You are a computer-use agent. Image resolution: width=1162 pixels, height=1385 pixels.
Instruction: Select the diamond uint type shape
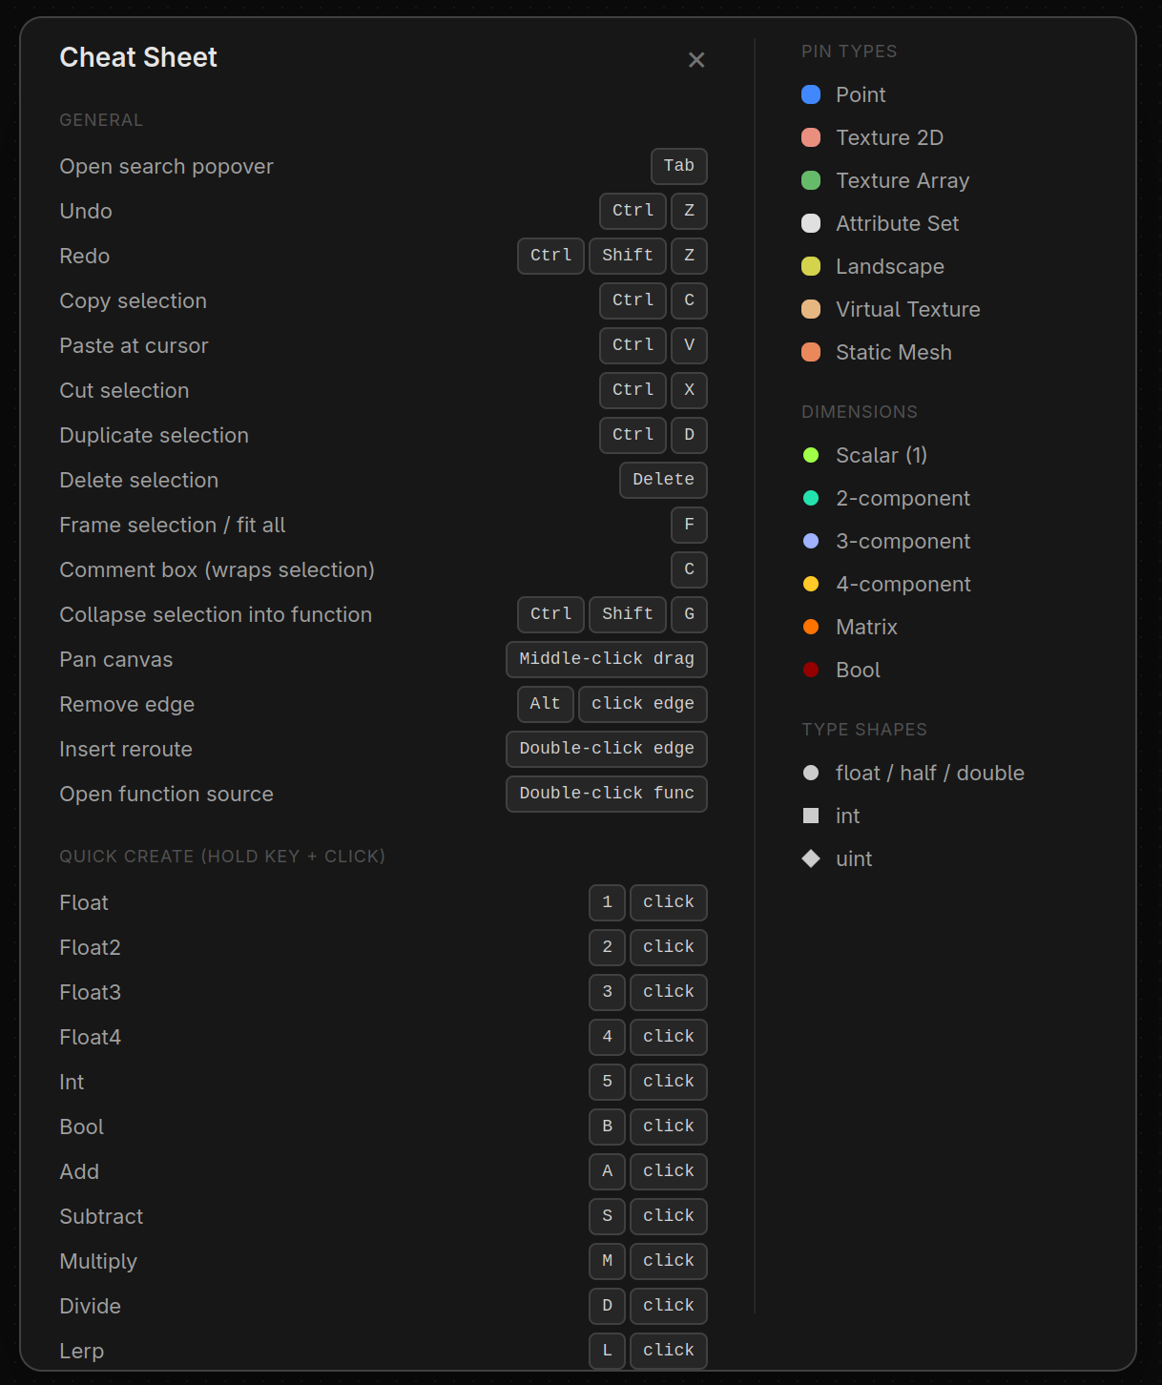[811, 858]
